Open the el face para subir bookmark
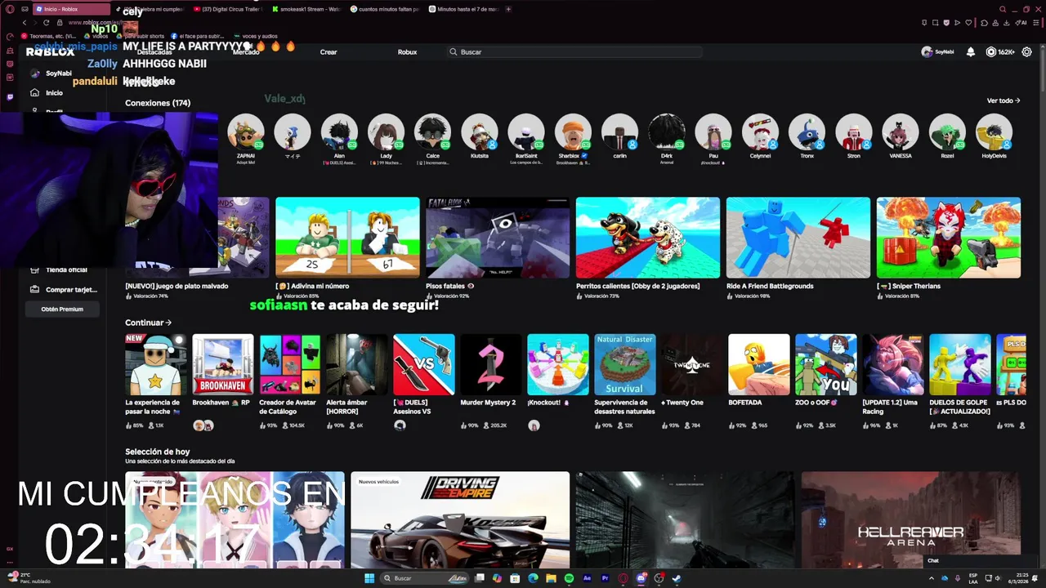The image size is (1046, 588). 197,36
